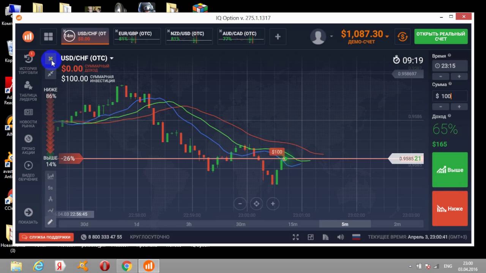The height and width of the screenshot is (273, 486).
Task: Toggle fullscreen mode in bottom bar
Action: pos(296,237)
